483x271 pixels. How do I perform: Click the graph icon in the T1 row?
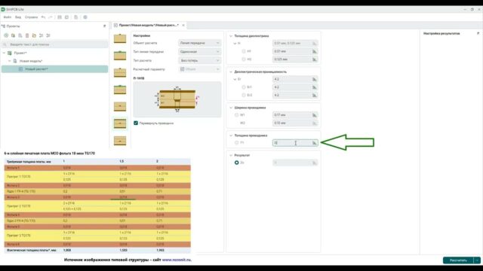point(314,143)
